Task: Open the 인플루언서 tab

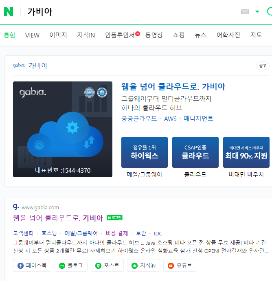Action: [x=120, y=35]
